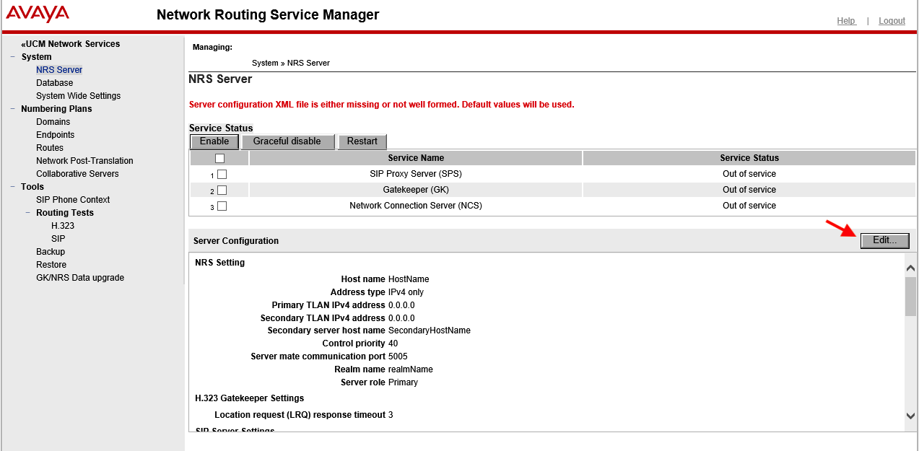Click the Service Name column header
This screenshot has height=451, width=919.
coord(416,158)
